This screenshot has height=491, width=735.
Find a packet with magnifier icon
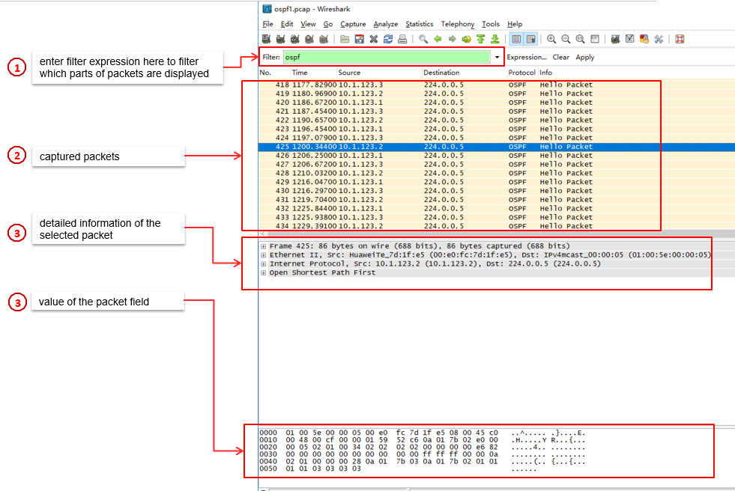pos(423,40)
